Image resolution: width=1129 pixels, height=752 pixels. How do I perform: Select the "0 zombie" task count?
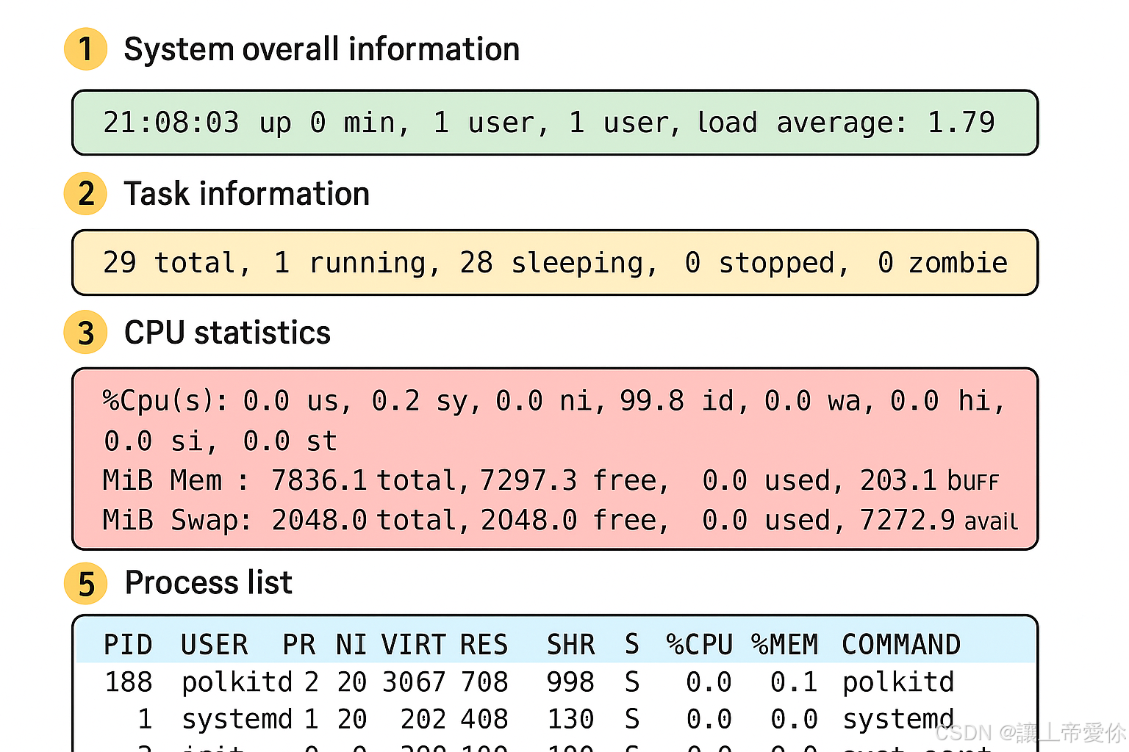pos(943,263)
